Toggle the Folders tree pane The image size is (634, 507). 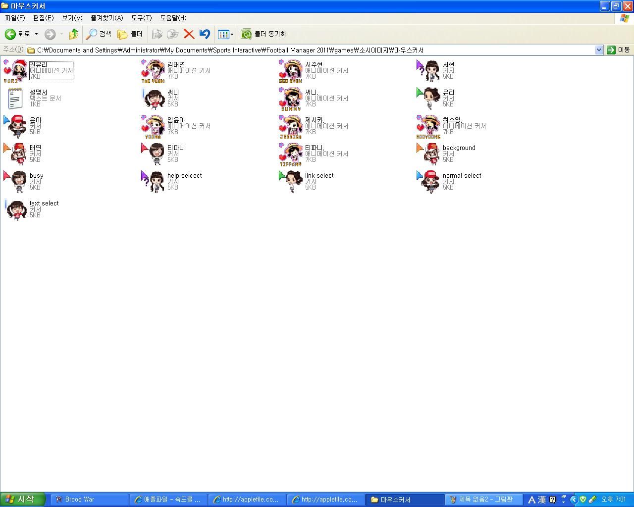(x=130, y=34)
